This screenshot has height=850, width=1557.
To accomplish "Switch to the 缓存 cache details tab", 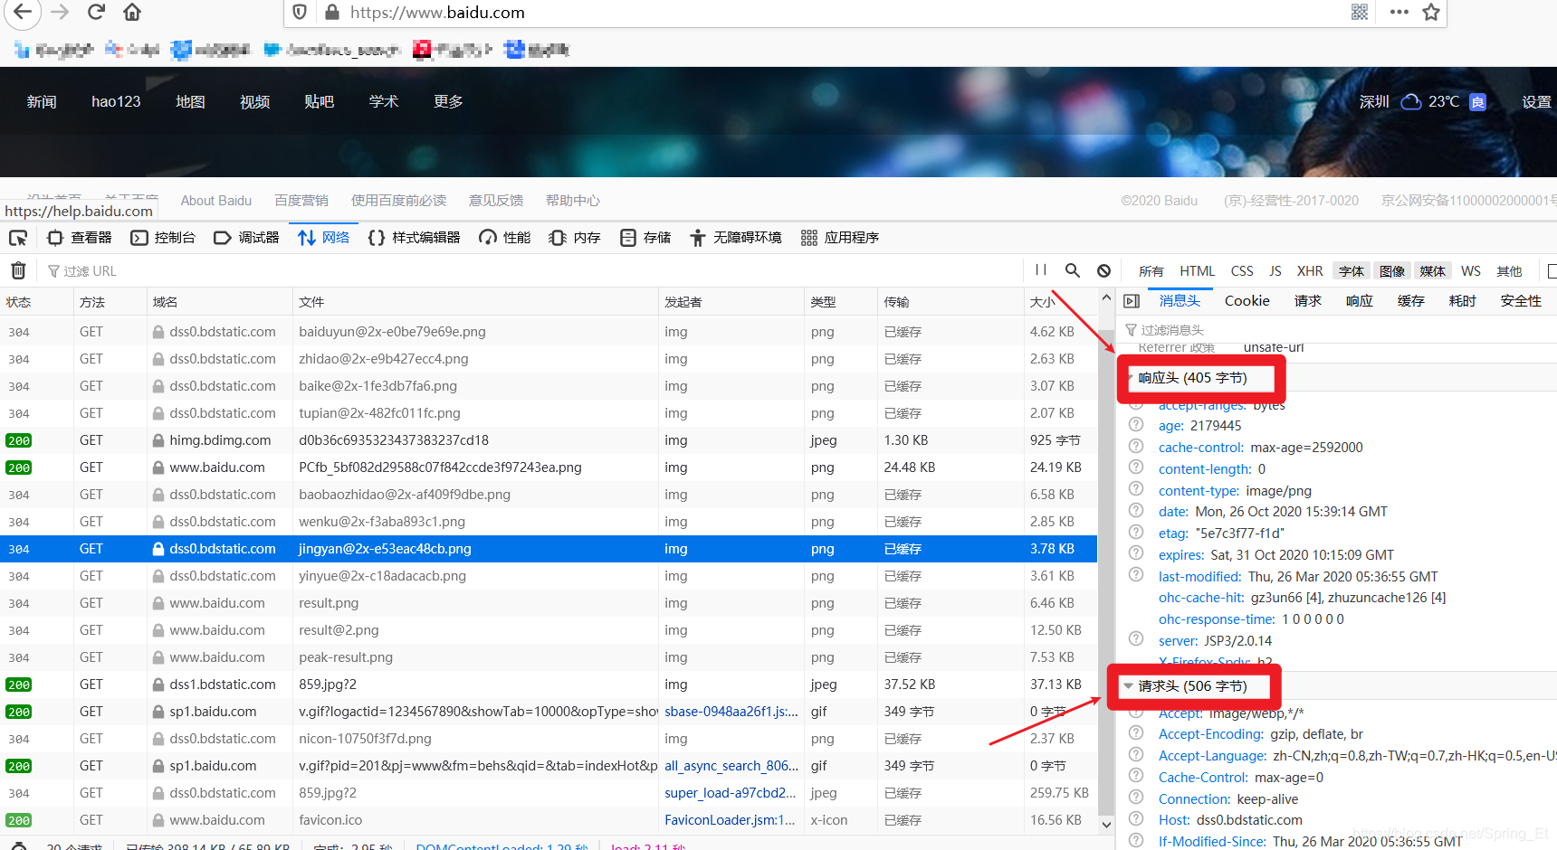I will click(x=1410, y=301).
